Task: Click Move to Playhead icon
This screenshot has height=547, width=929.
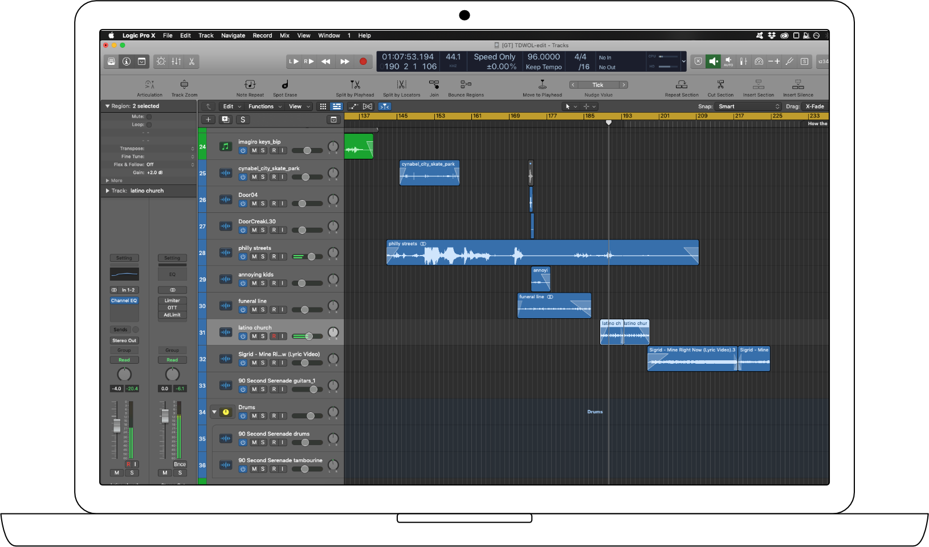Action: point(543,85)
